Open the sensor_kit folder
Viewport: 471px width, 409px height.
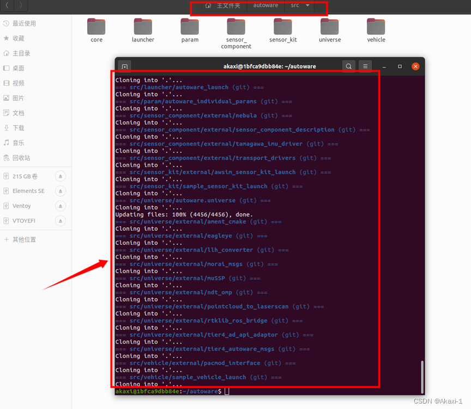283,30
